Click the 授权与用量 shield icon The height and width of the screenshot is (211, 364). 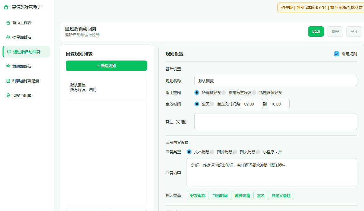[8, 96]
